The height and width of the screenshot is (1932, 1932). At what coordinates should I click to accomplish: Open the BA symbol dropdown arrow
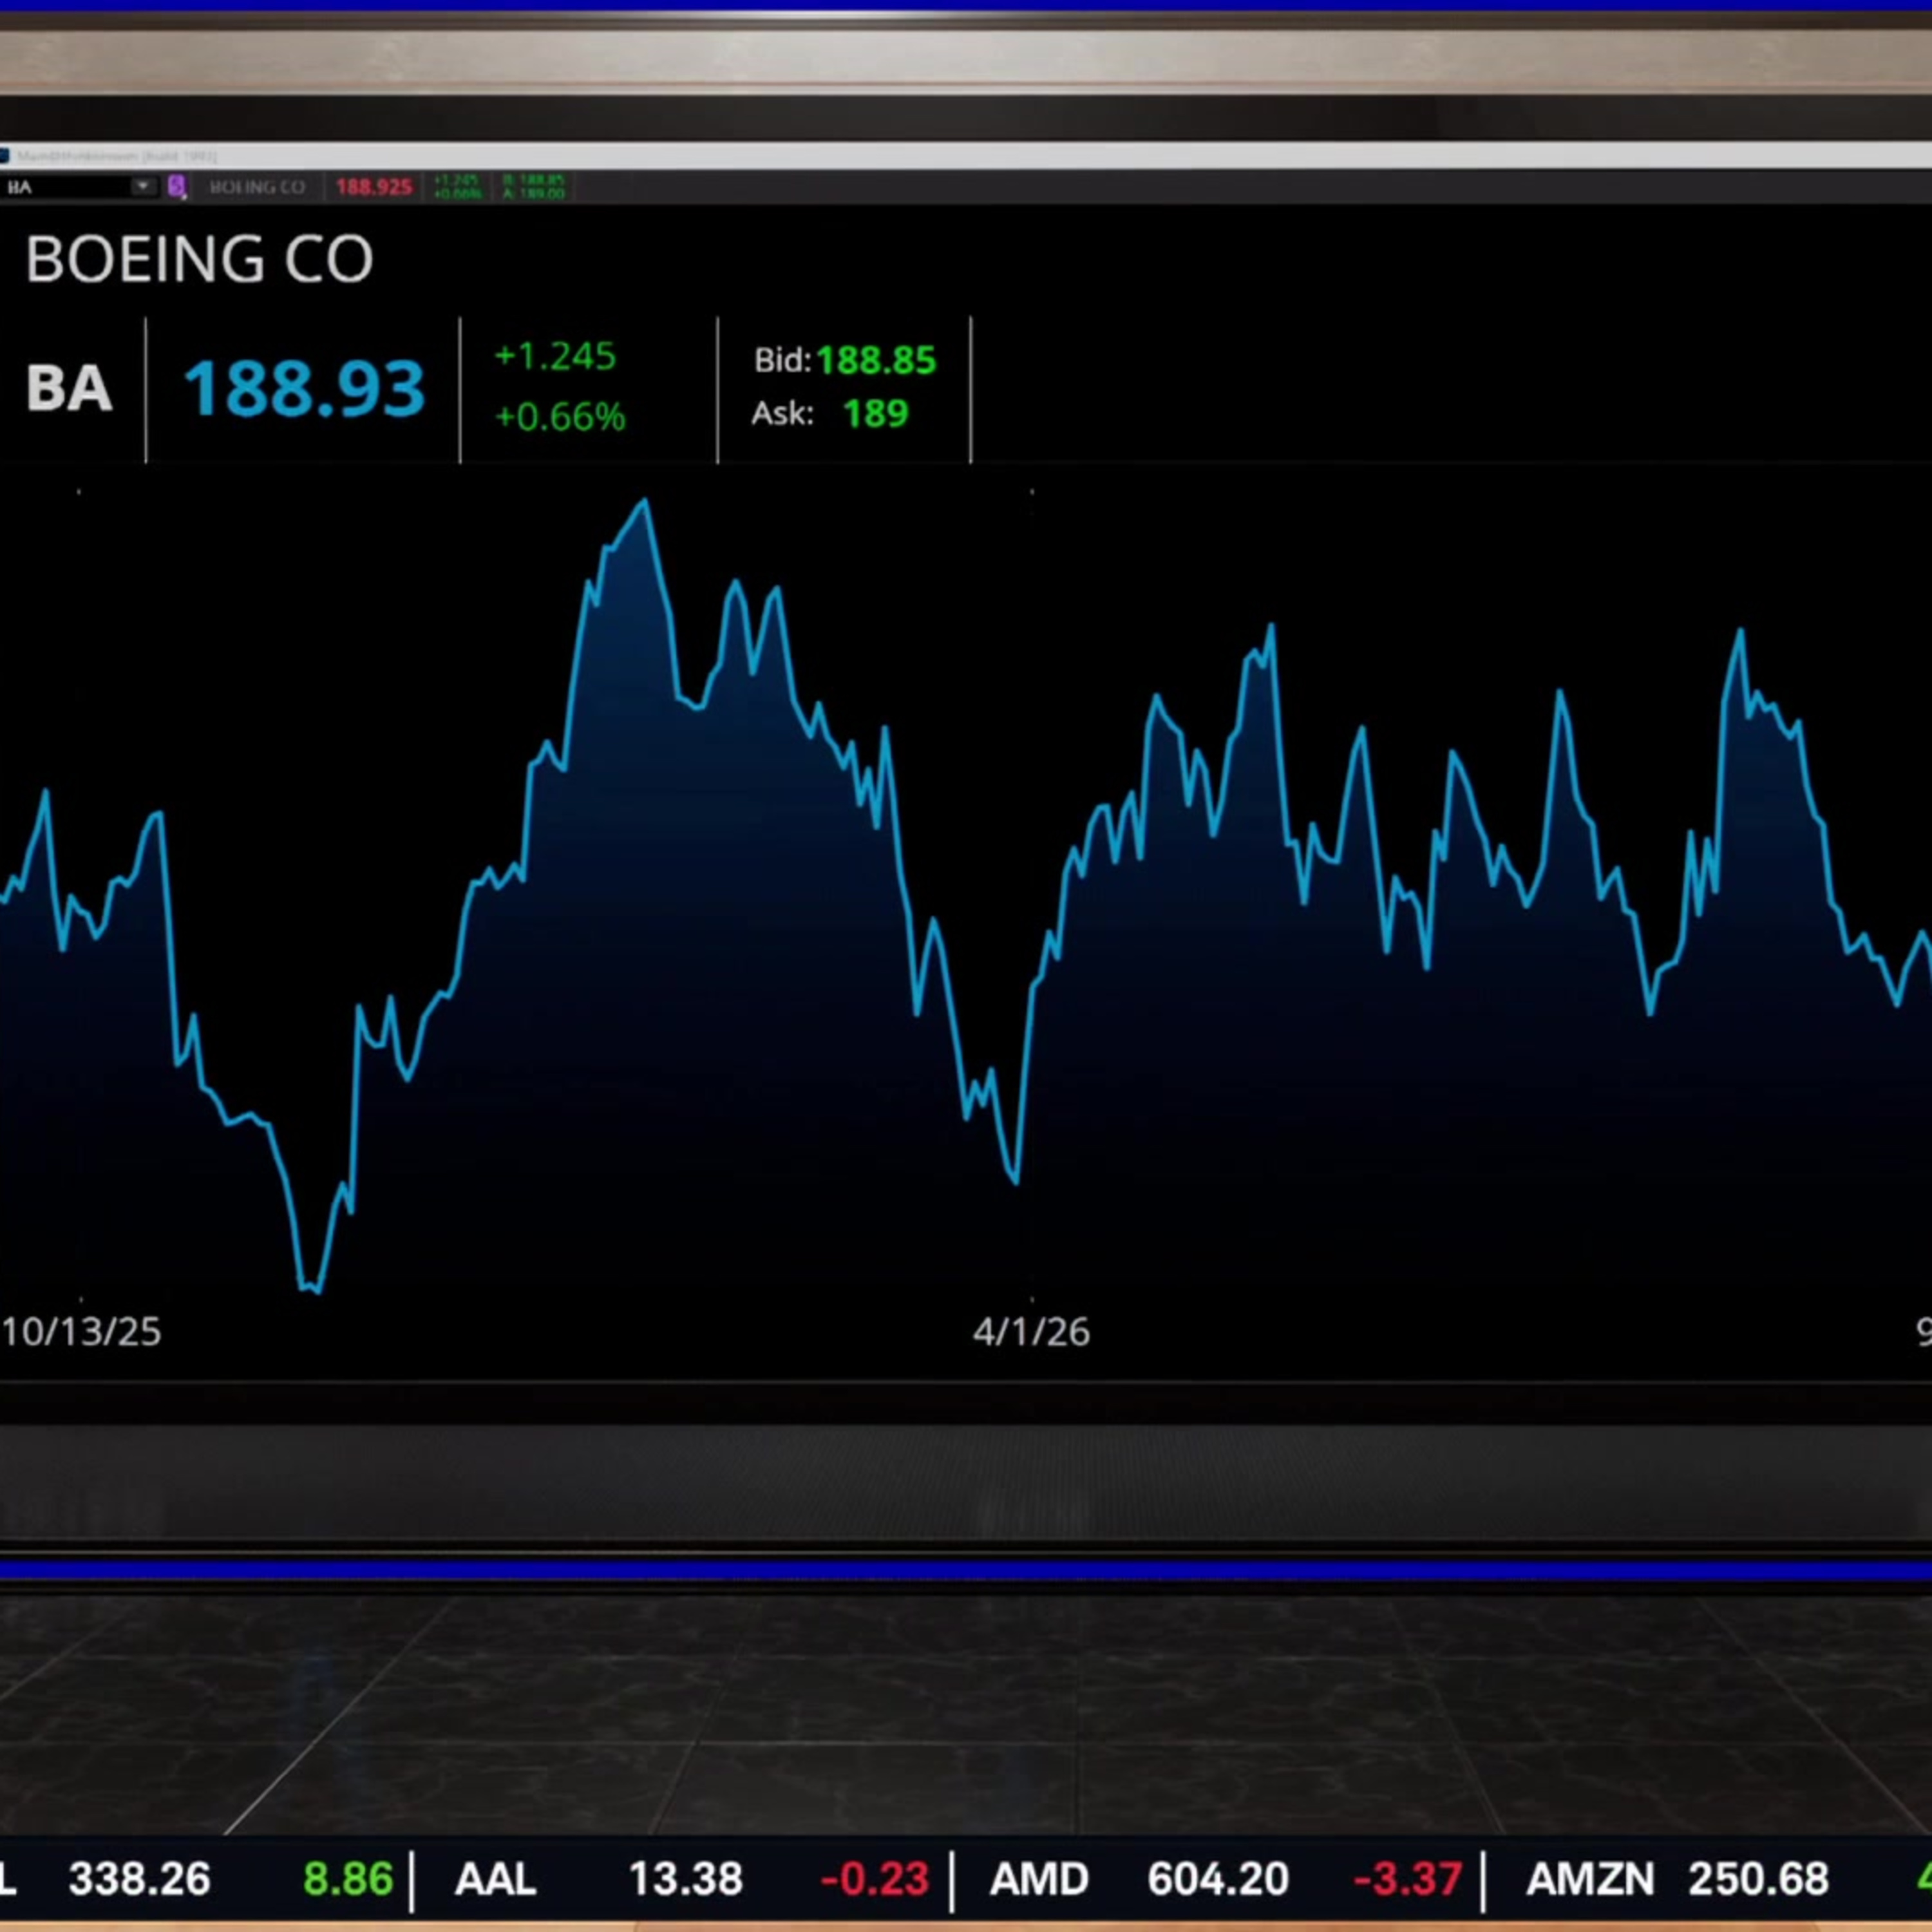coord(144,186)
